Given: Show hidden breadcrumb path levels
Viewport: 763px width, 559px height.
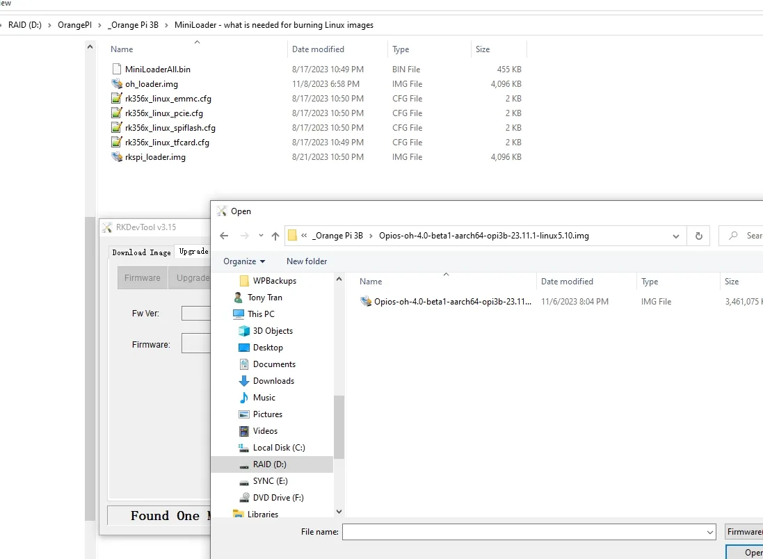Looking at the screenshot, I should coord(304,236).
